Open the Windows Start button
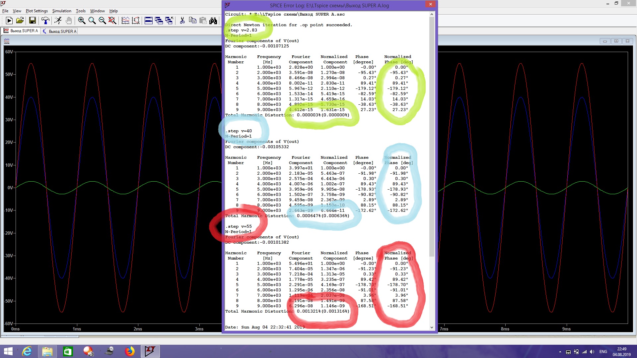 [x=8, y=351]
